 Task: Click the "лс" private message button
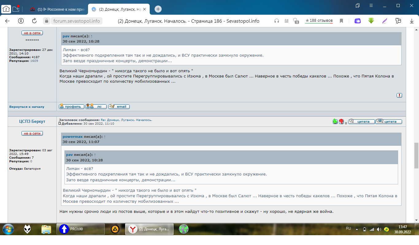point(96,107)
